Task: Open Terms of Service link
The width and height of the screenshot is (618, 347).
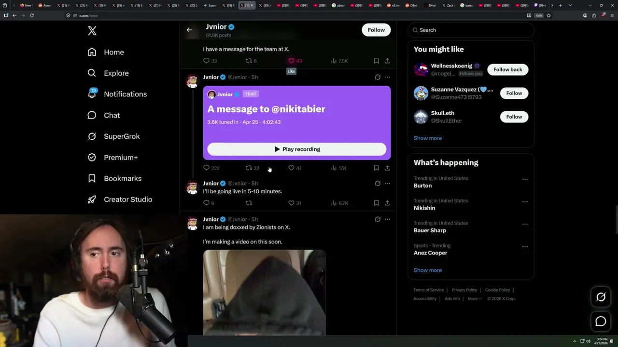Action: click(429, 290)
